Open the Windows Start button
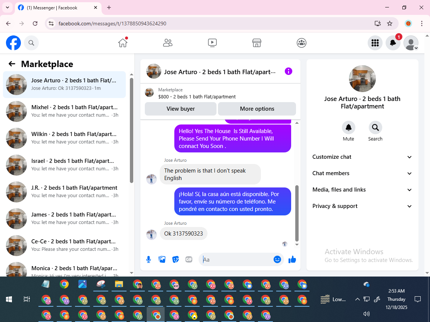This screenshot has width=430, height=322. tap(9, 299)
